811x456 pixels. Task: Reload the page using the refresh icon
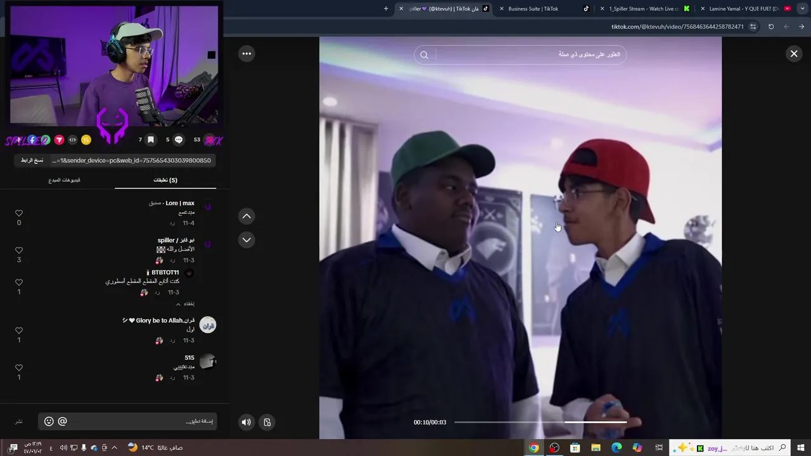click(771, 27)
